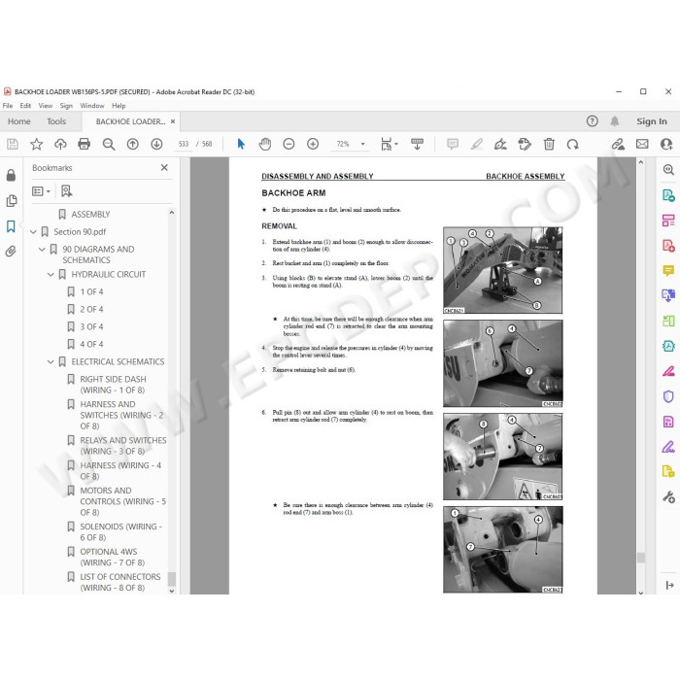Click the stamp tool icon
The height and width of the screenshot is (680, 680).
pos(525,144)
